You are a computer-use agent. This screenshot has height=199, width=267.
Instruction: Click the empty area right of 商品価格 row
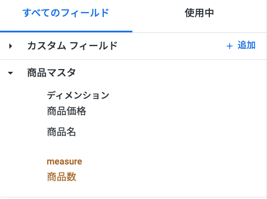(x=176, y=111)
